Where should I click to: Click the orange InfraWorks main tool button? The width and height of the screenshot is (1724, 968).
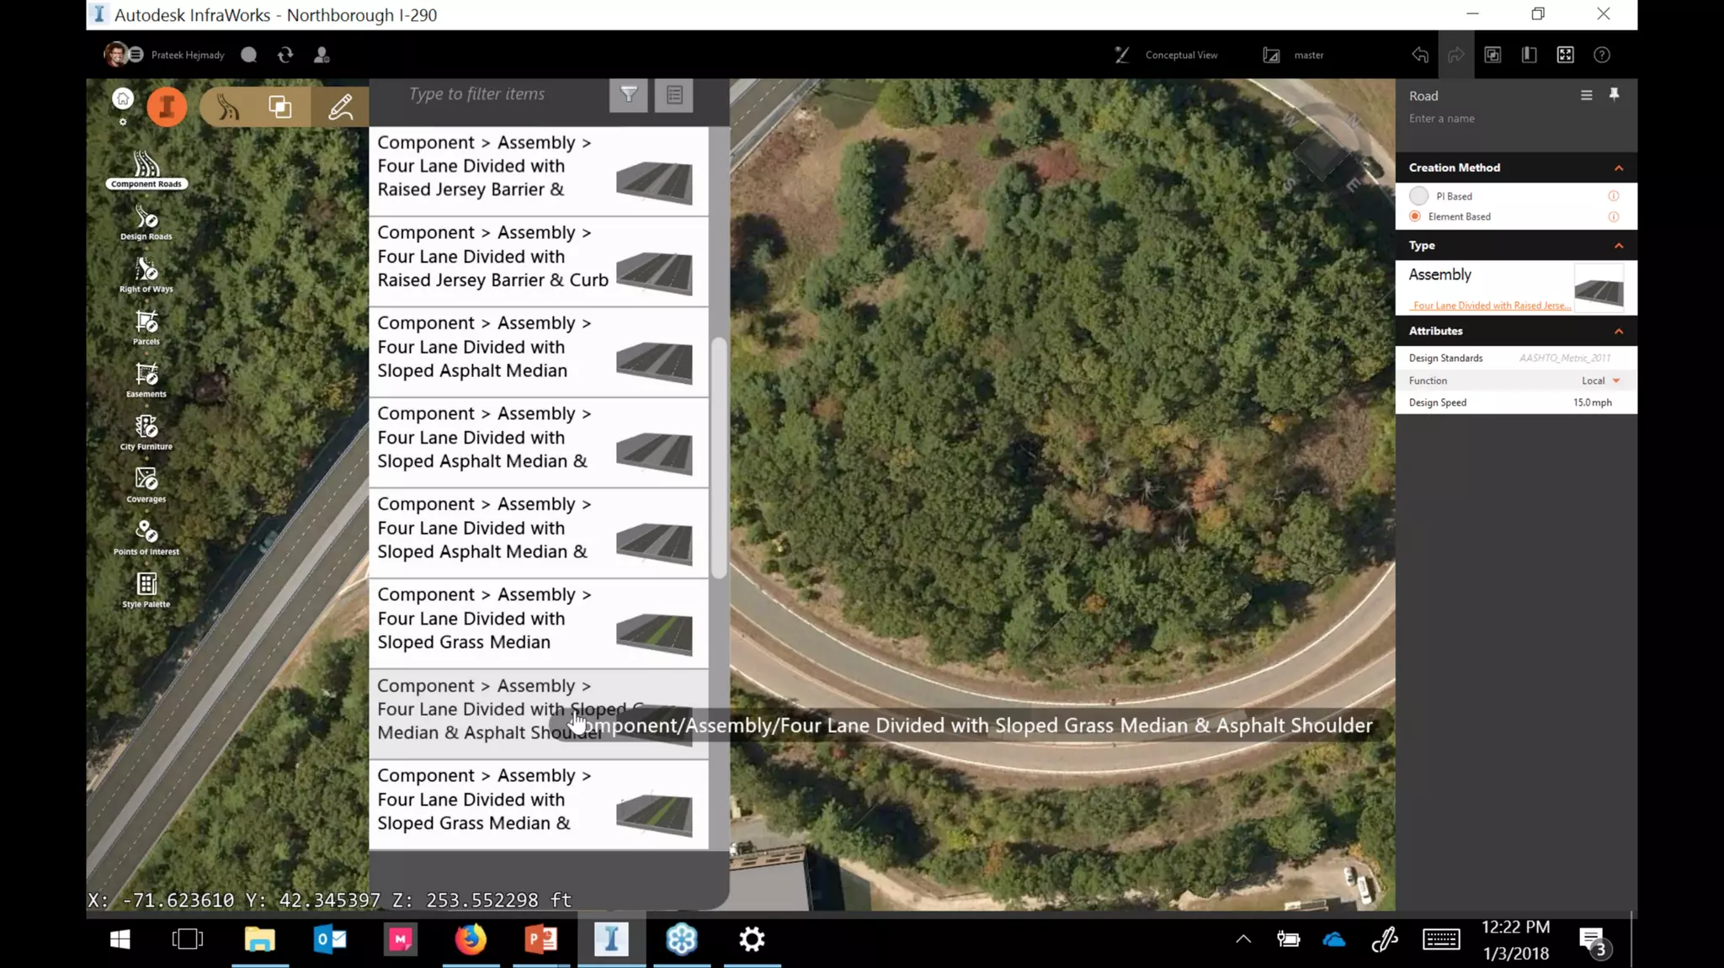pyautogui.click(x=167, y=107)
